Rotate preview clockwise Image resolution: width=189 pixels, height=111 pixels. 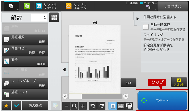[102, 106]
